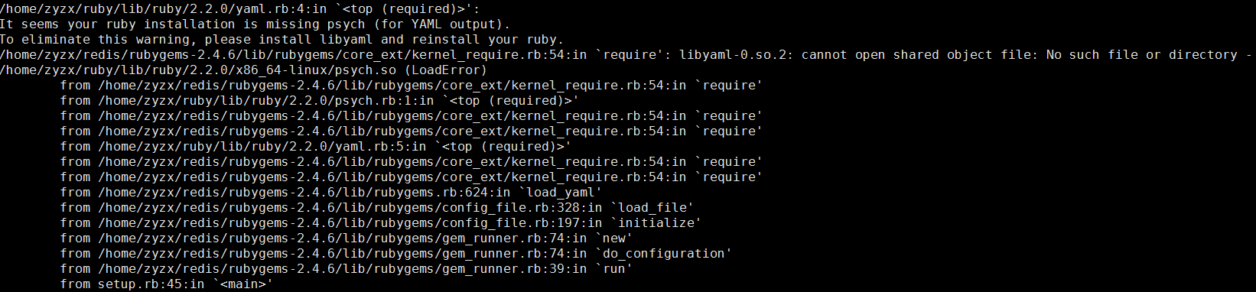Click the rubygems.rb:624 load_yaml line
This screenshot has width=1256, height=292.
(331, 193)
